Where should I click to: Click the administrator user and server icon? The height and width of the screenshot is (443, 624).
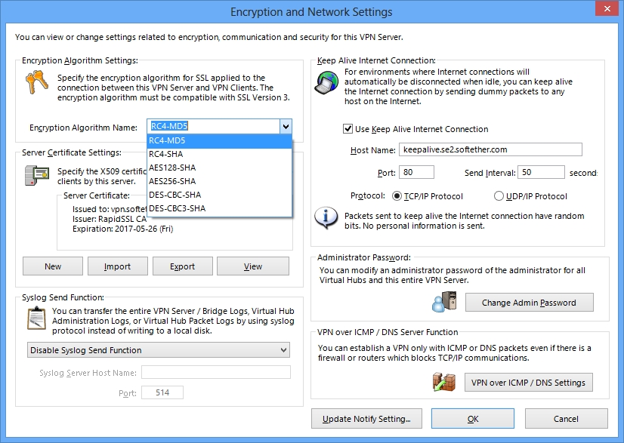[x=444, y=302]
